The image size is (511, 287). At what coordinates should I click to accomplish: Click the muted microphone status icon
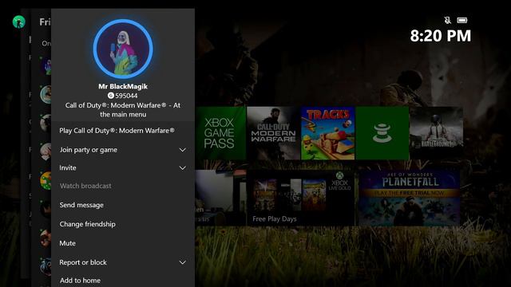point(448,20)
